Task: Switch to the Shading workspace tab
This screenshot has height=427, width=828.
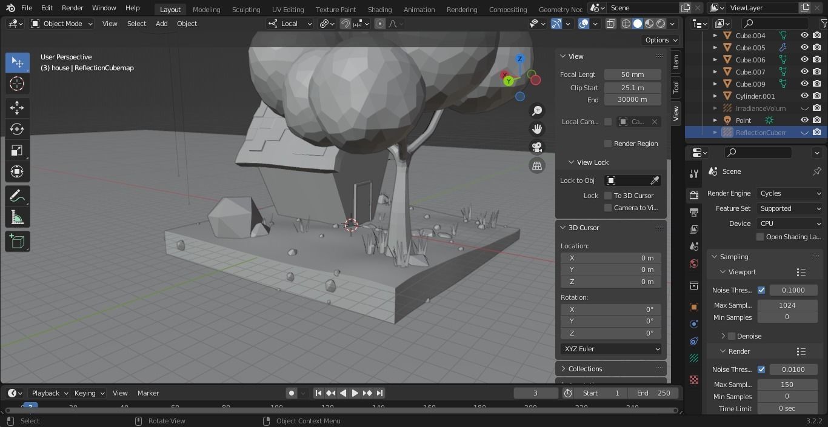Action: pos(379,10)
